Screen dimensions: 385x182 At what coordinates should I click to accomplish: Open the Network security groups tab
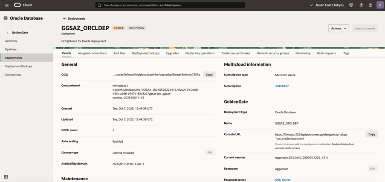pyautogui.click(x=272, y=53)
